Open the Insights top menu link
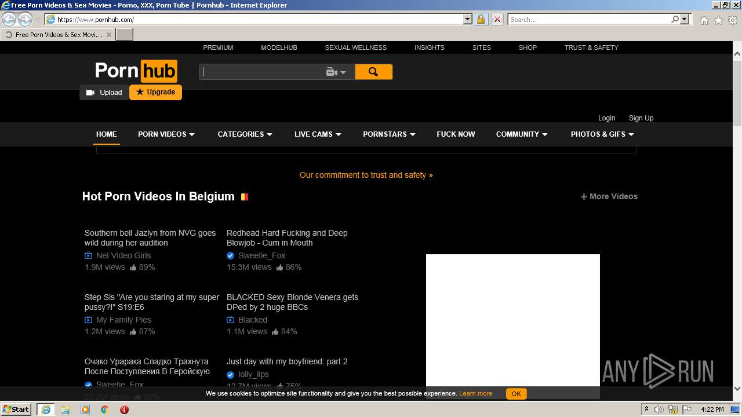Image resolution: width=742 pixels, height=417 pixels. (x=430, y=47)
